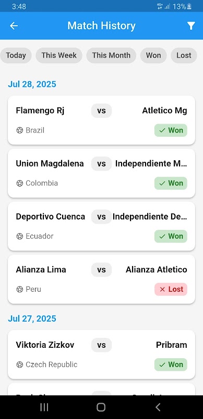Tap soccer ball icon beside Colombia
This screenshot has width=203, height=419.
(20, 183)
